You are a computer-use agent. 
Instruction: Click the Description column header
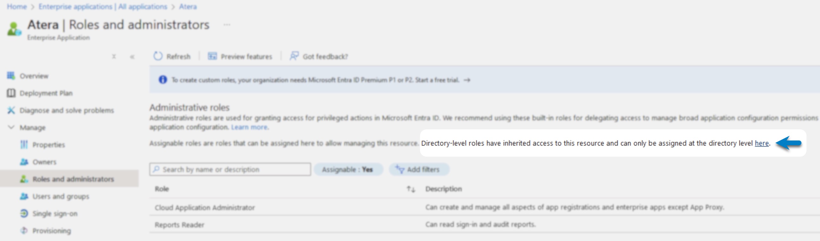443,189
